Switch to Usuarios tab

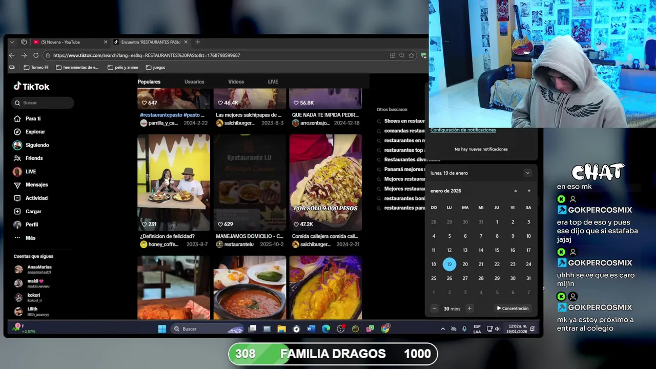pos(194,81)
